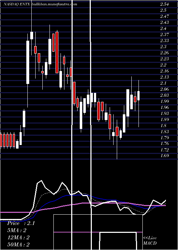Image resolution: width=178 pixels, height=250 pixels.
Task: Click the 12MA : 2 readout
Action: (19, 237)
